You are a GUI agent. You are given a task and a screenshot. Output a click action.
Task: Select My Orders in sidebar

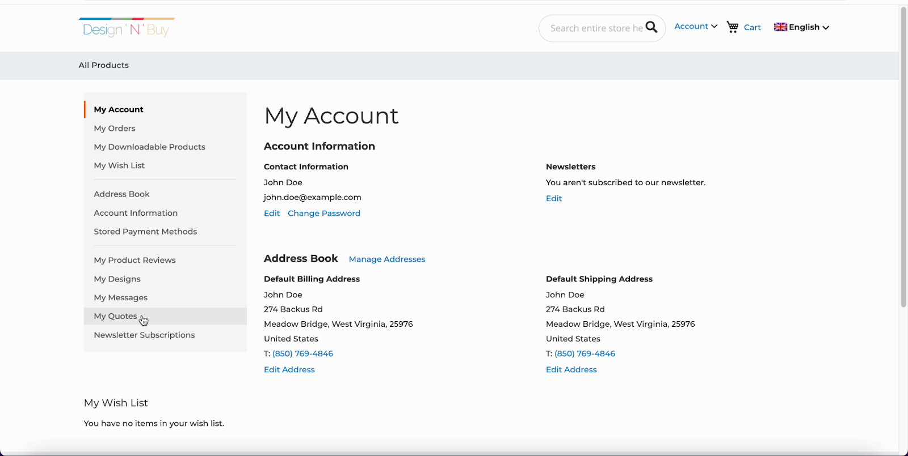click(x=115, y=129)
